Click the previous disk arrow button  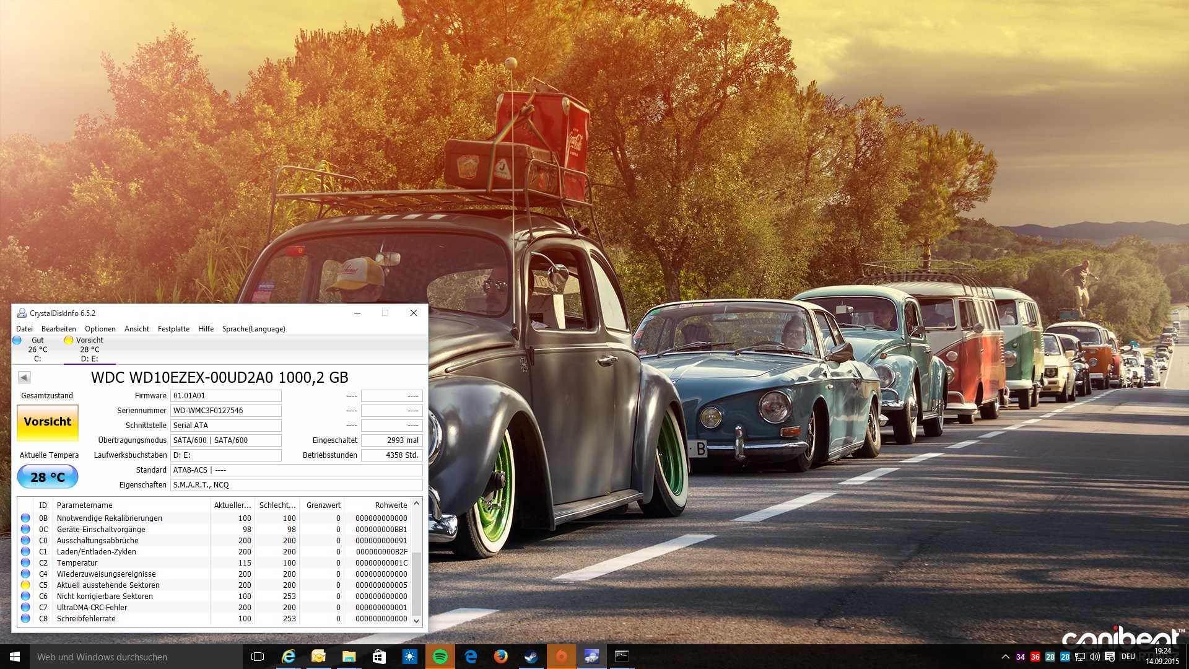(x=24, y=377)
